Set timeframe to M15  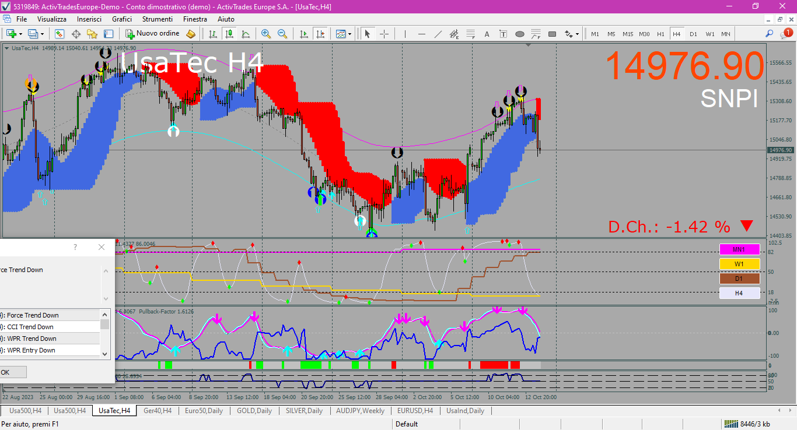pos(628,34)
